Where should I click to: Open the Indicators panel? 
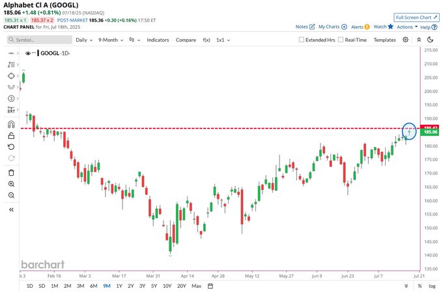(x=158, y=40)
